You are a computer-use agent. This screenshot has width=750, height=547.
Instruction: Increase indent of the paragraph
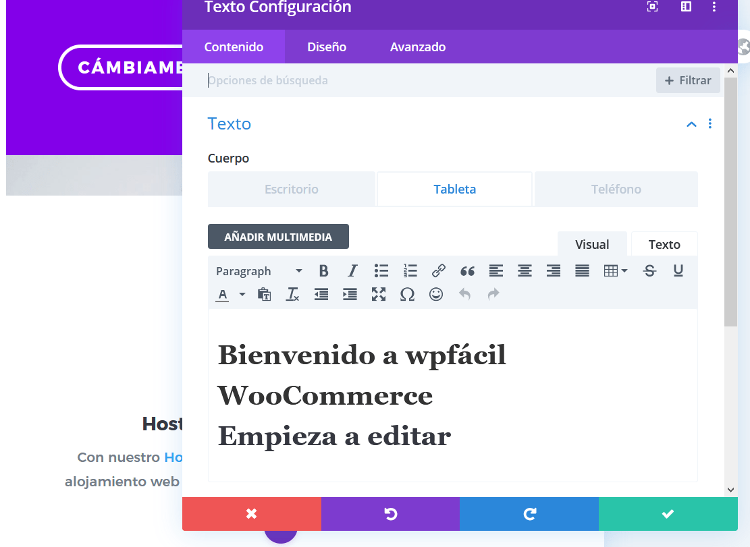(x=350, y=294)
